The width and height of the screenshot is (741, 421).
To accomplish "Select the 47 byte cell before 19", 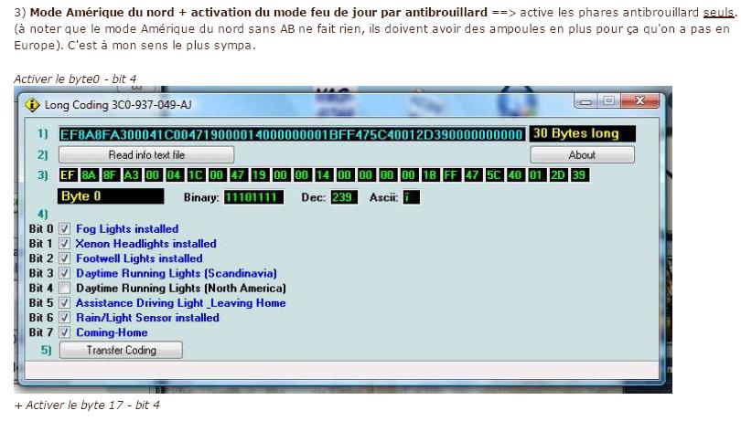I will point(238,175).
